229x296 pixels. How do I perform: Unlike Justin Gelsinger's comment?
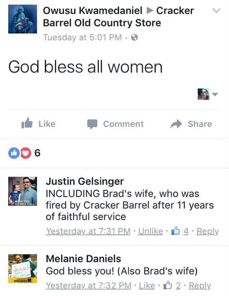tap(150, 231)
